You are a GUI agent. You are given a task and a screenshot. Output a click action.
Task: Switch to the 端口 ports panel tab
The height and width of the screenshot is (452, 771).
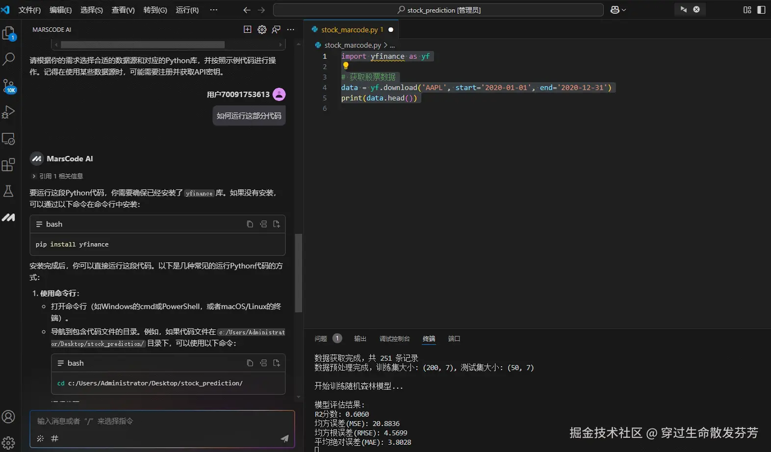click(454, 339)
